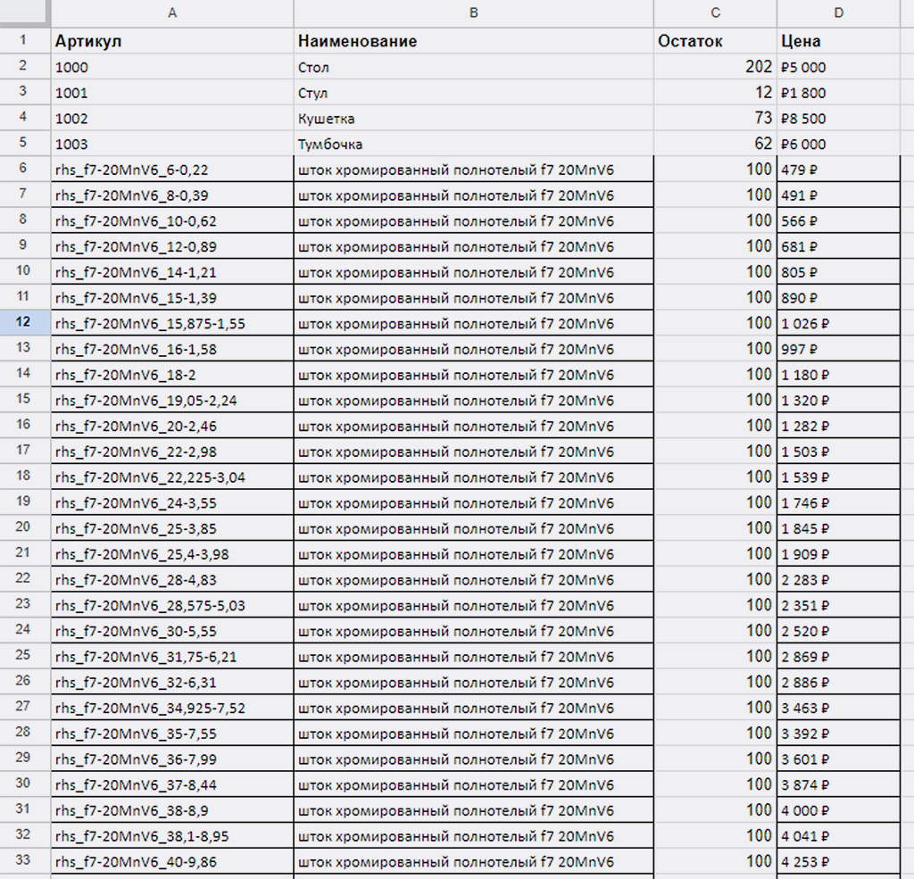914x879 pixels.
Task: Click the 'Кушетка' name cell
Action: tap(473, 118)
